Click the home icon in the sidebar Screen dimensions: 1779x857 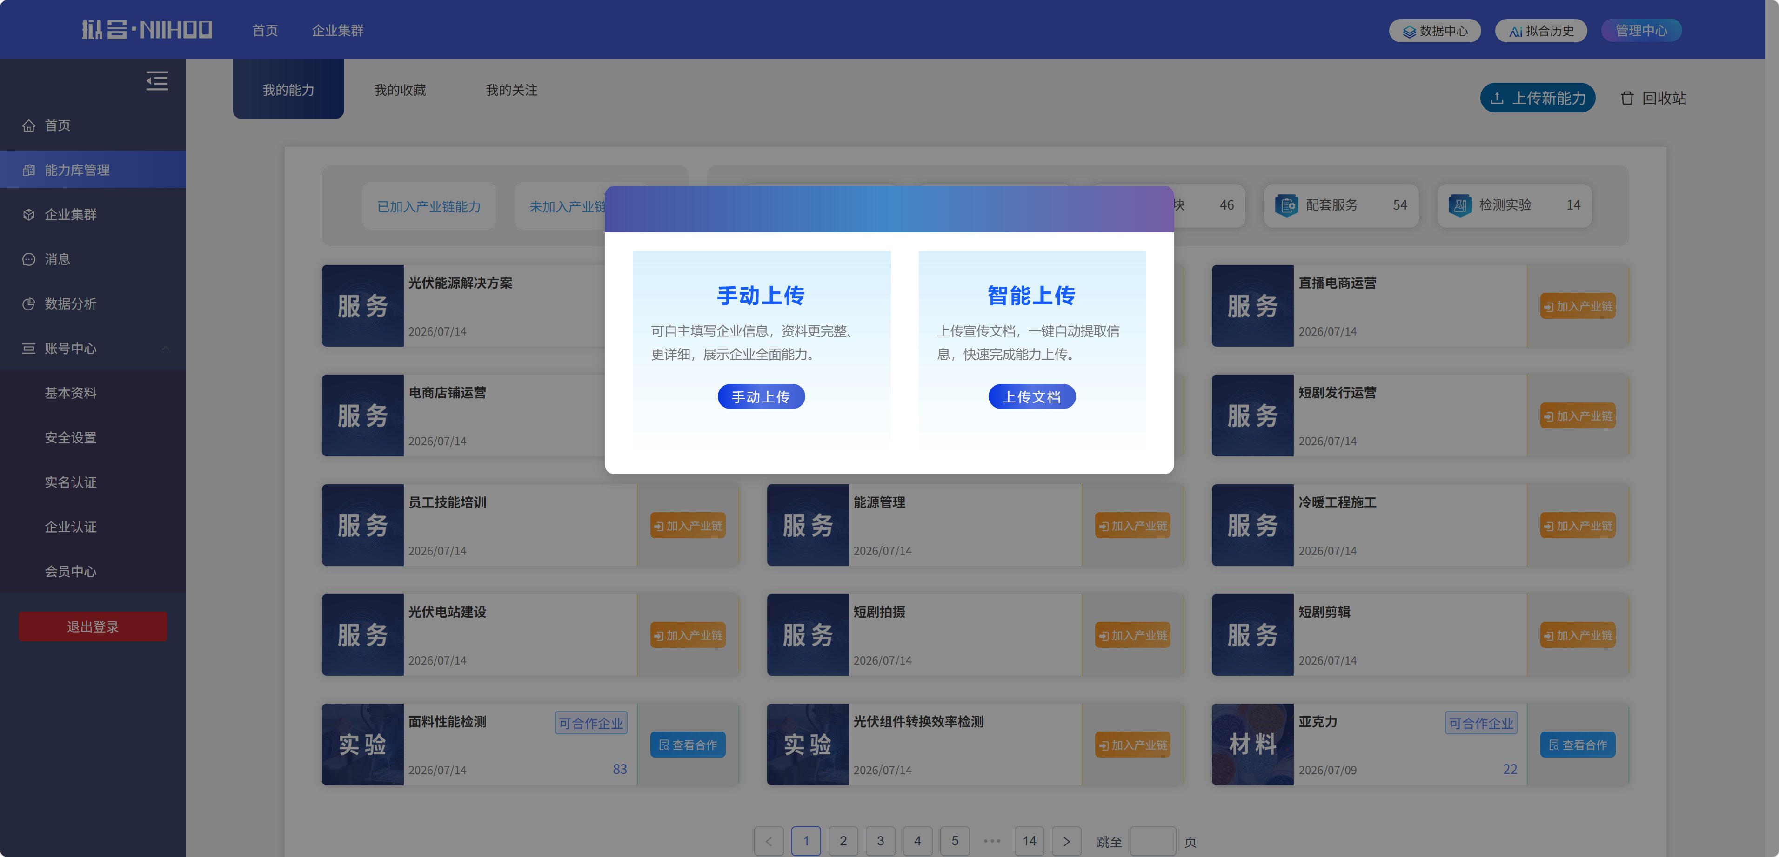click(x=28, y=125)
